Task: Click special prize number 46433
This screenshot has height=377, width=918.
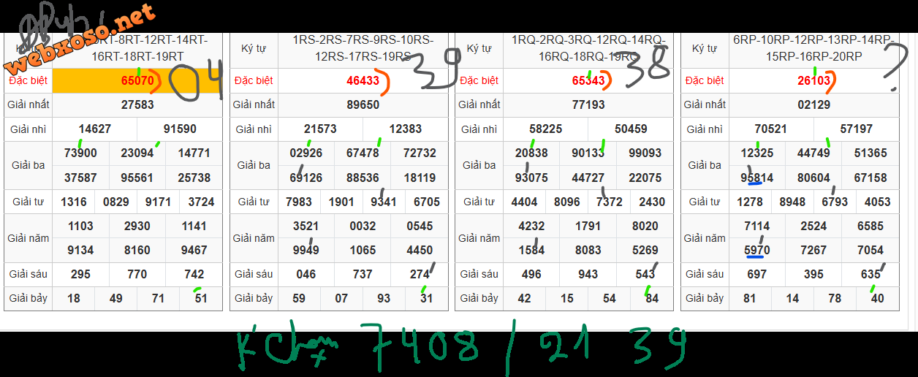Action: pyautogui.click(x=363, y=81)
